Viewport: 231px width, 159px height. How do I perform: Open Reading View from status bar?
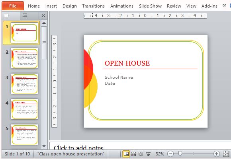[141, 154]
